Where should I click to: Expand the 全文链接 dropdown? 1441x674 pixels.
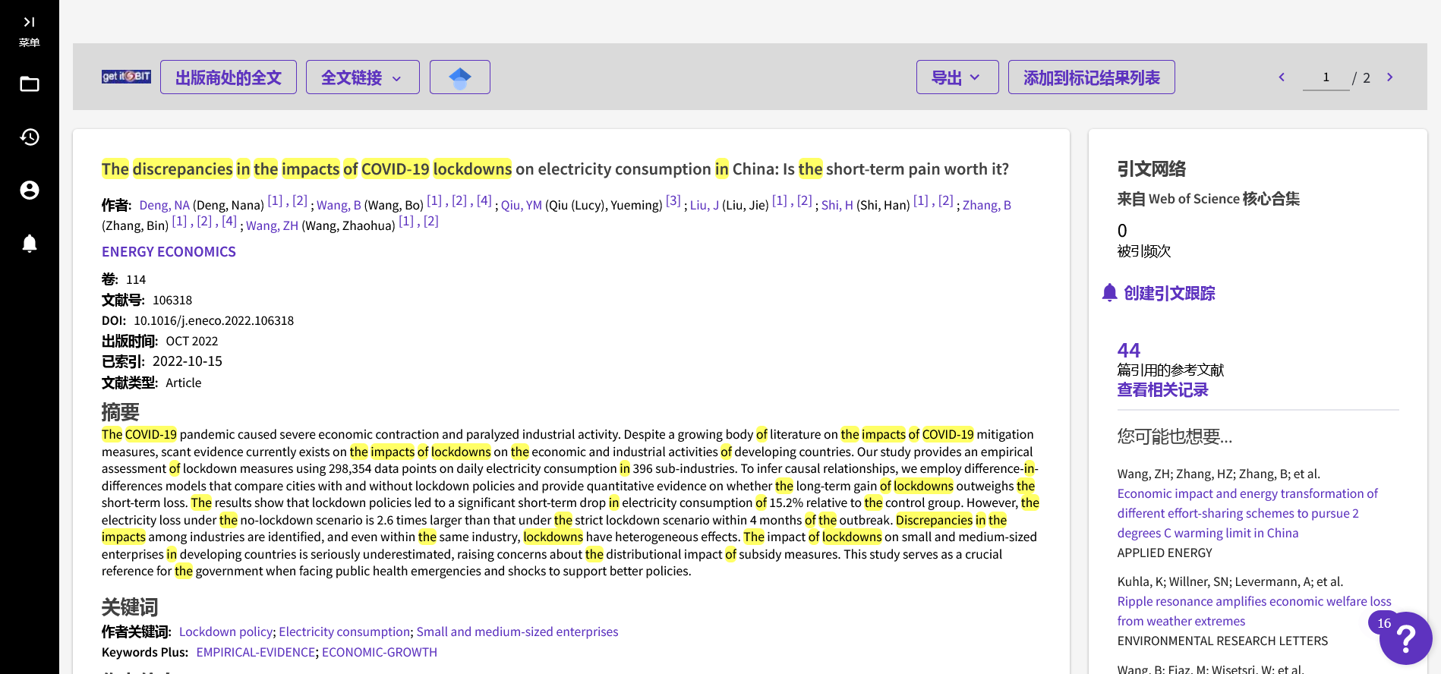pyautogui.click(x=362, y=77)
